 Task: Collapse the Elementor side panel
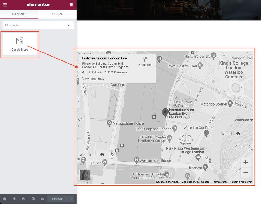coord(79,102)
